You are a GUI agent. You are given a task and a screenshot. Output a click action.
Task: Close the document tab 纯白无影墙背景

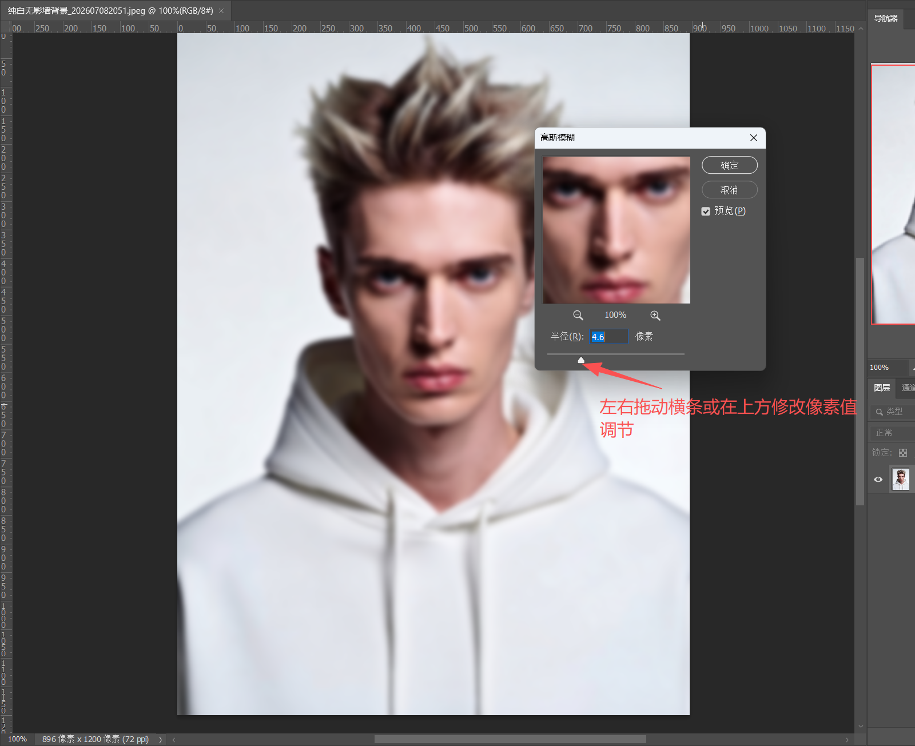point(221,11)
